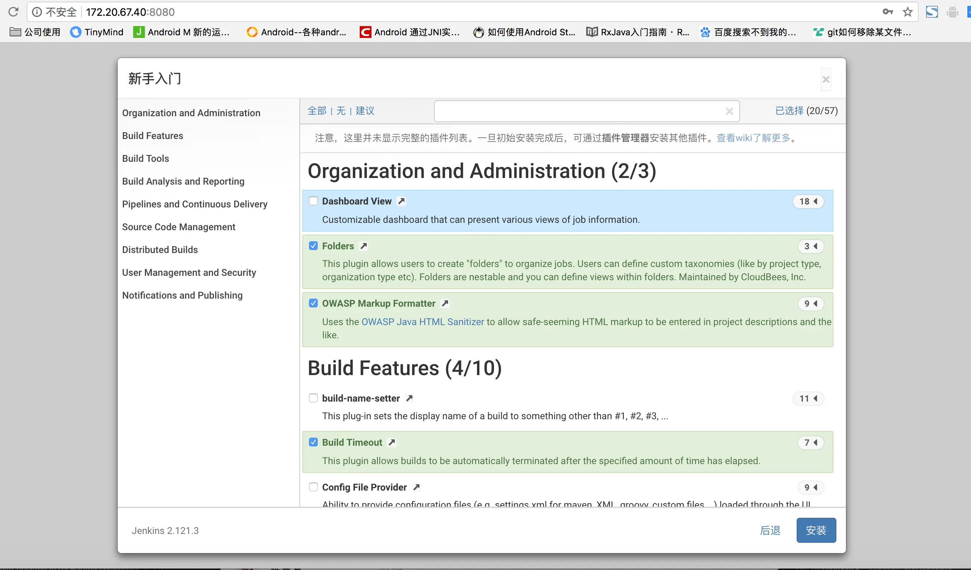The width and height of the screenshot is (971, 570).
Task: Open OWASP Markup Formatter external link icon
Action: pos(445,303)
